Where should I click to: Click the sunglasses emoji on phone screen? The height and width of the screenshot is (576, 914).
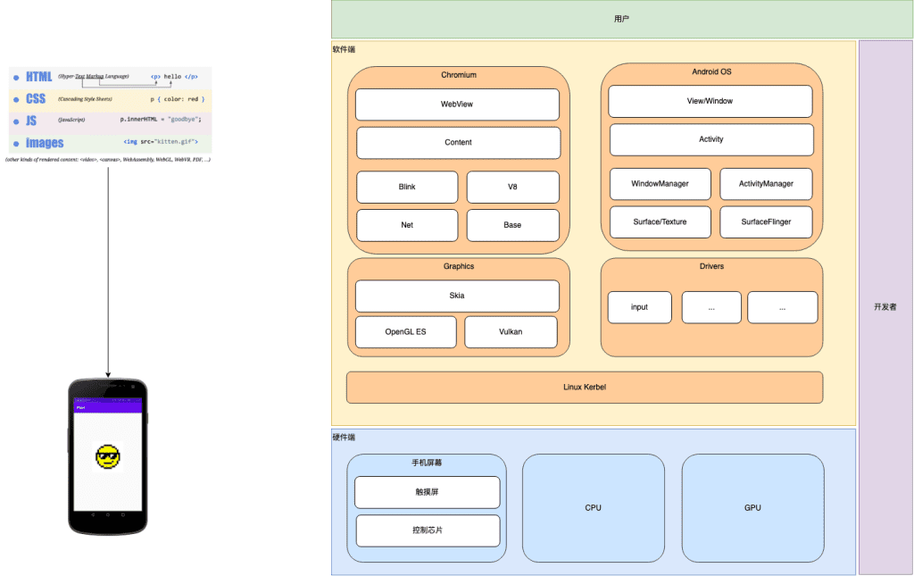click(107, 457)
